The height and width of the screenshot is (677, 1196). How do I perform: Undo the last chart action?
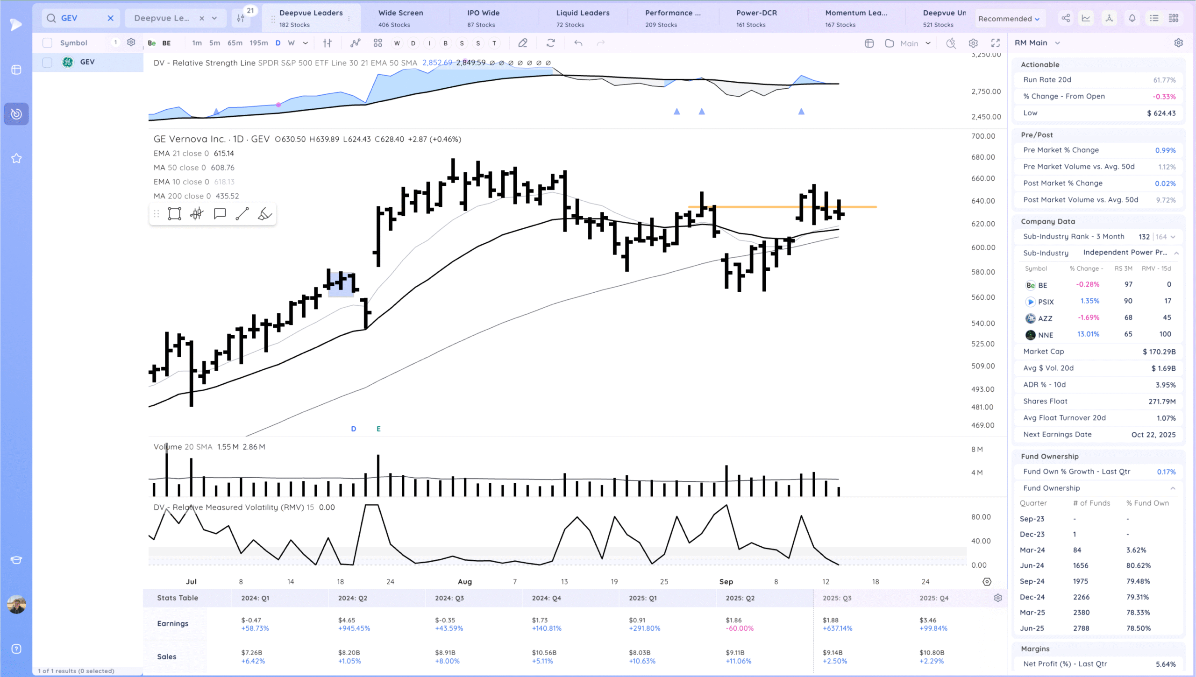tap(578, 43)
